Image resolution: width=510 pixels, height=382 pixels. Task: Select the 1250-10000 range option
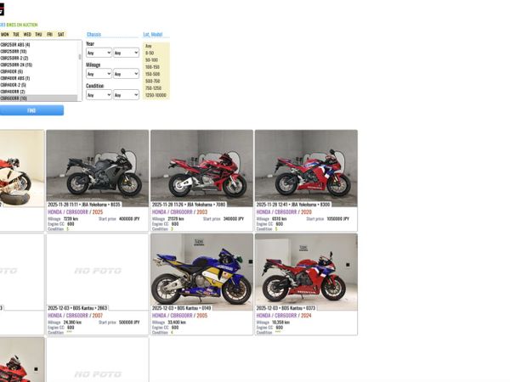156,94
